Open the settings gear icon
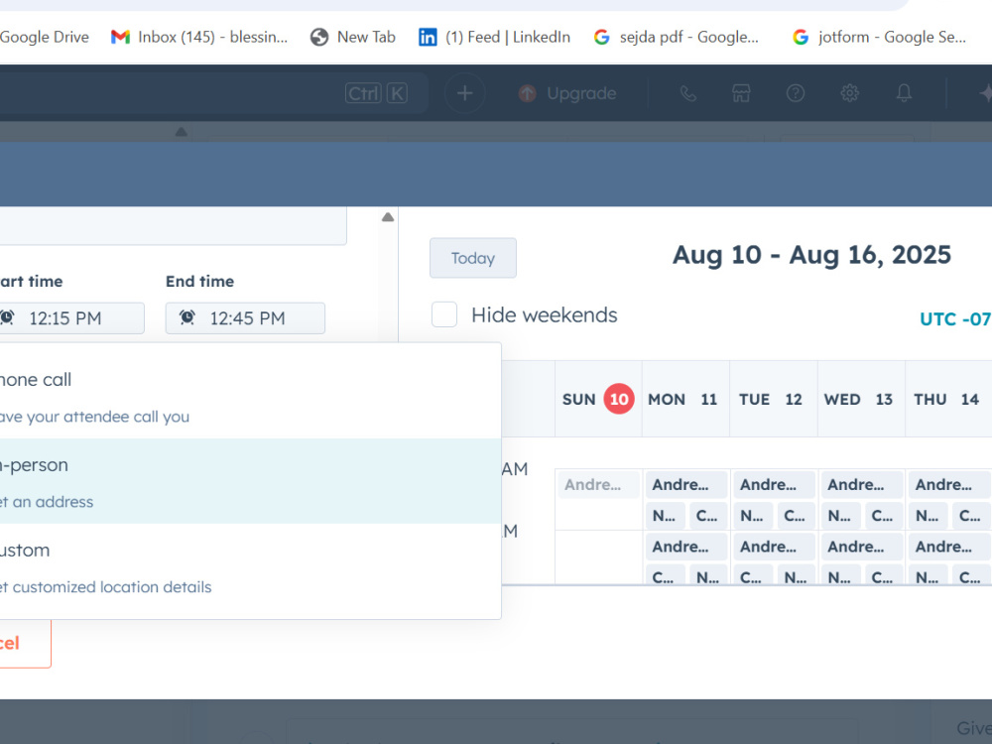Screen dimensions: 992x744 850,93
